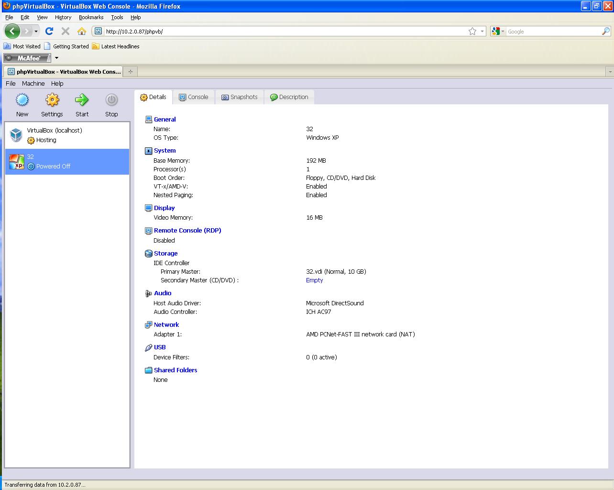Click the Stop power icon

pos(111,100)
